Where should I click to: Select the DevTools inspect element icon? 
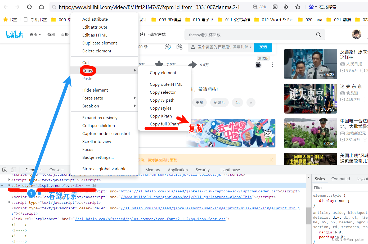pos(5,170)
